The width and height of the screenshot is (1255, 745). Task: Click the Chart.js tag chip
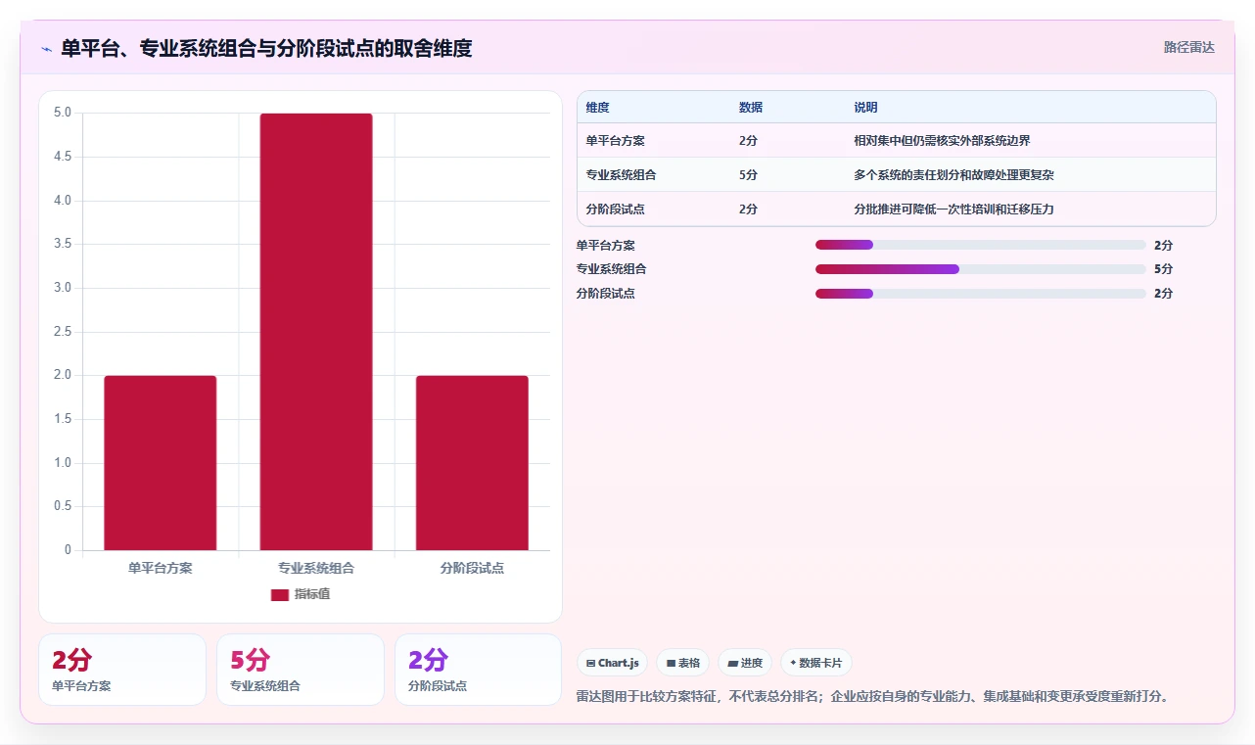tap(612, 663)
